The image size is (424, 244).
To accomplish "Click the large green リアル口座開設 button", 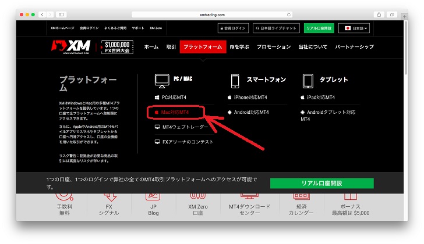I will coord(321,184).
